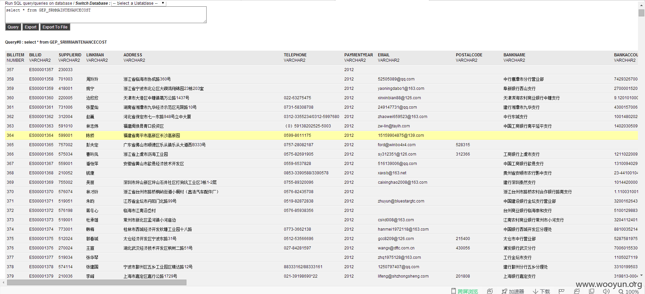Click the BILLID column header
Viewport: 645px width, 294px height.
point(35,55)
